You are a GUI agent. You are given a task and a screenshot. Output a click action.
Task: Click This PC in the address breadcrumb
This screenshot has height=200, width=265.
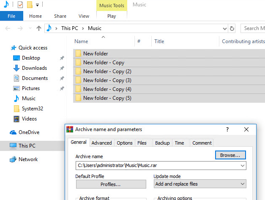click(x=70, y=28)
